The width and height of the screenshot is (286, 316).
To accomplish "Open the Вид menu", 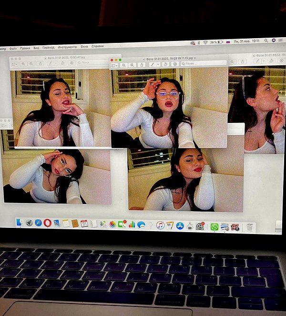I will [36, 48].
